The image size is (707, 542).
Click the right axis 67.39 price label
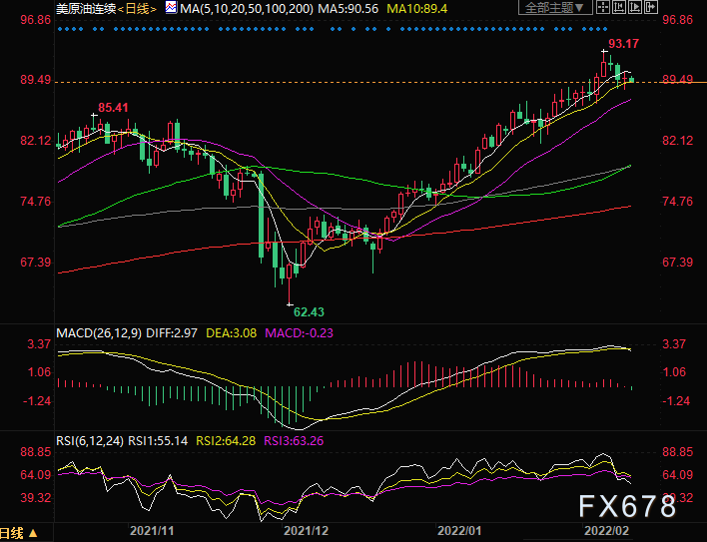(x=677, y=263)
